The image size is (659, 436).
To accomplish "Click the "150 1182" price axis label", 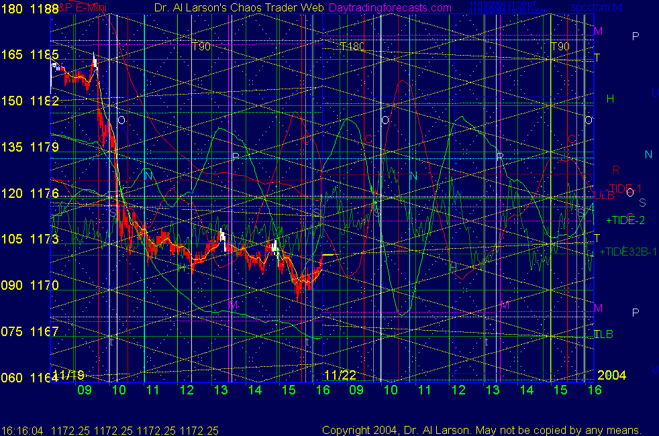I will click(x=30, y=101).
